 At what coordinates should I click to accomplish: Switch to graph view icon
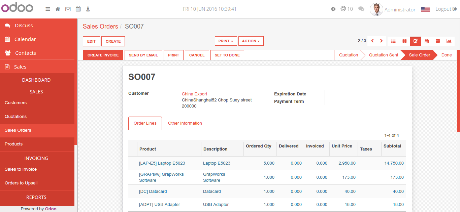click(449, 41)
